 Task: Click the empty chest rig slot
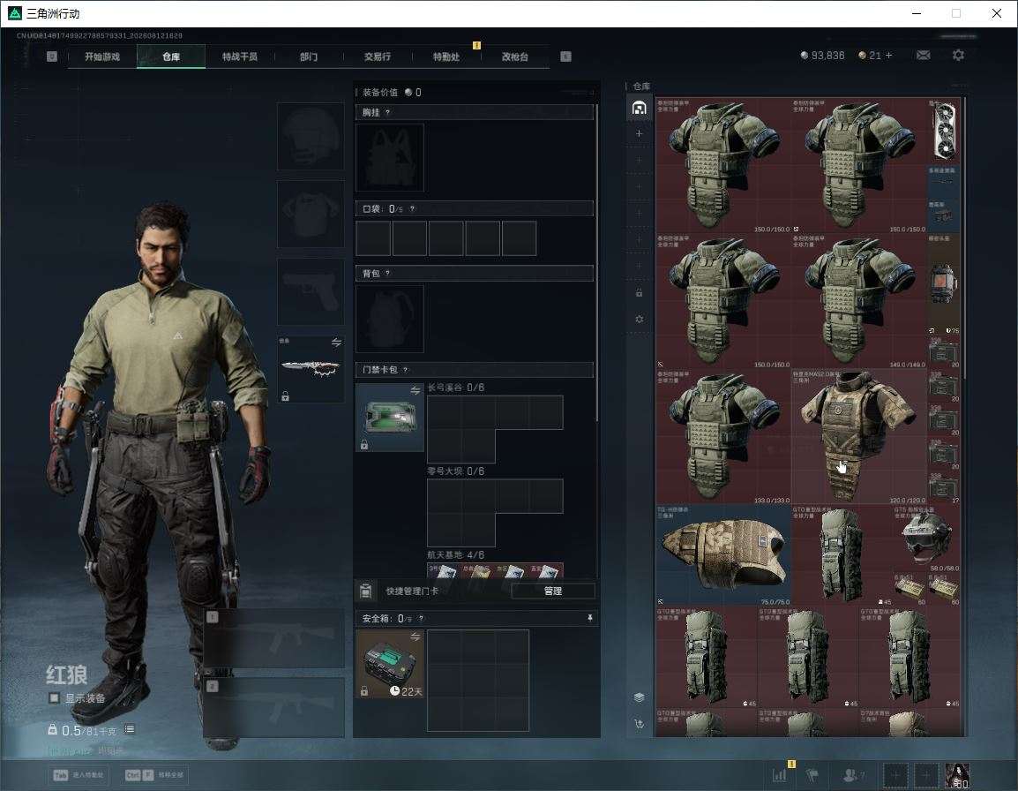(x=390, y=157)
